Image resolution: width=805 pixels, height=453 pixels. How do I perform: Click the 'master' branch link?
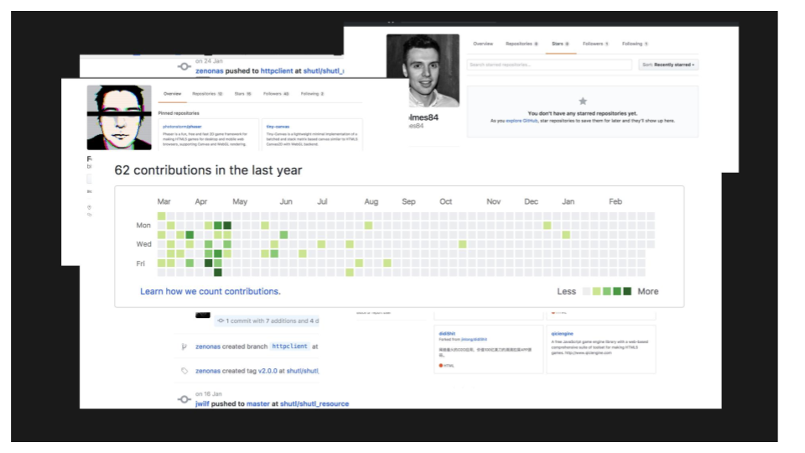click(x=257, y=404)
